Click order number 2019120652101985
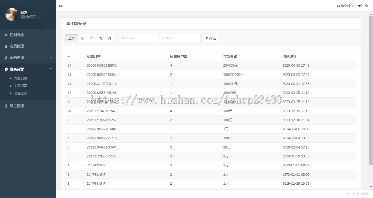This screenshot has width=373, height=198. tap(102, 129)
